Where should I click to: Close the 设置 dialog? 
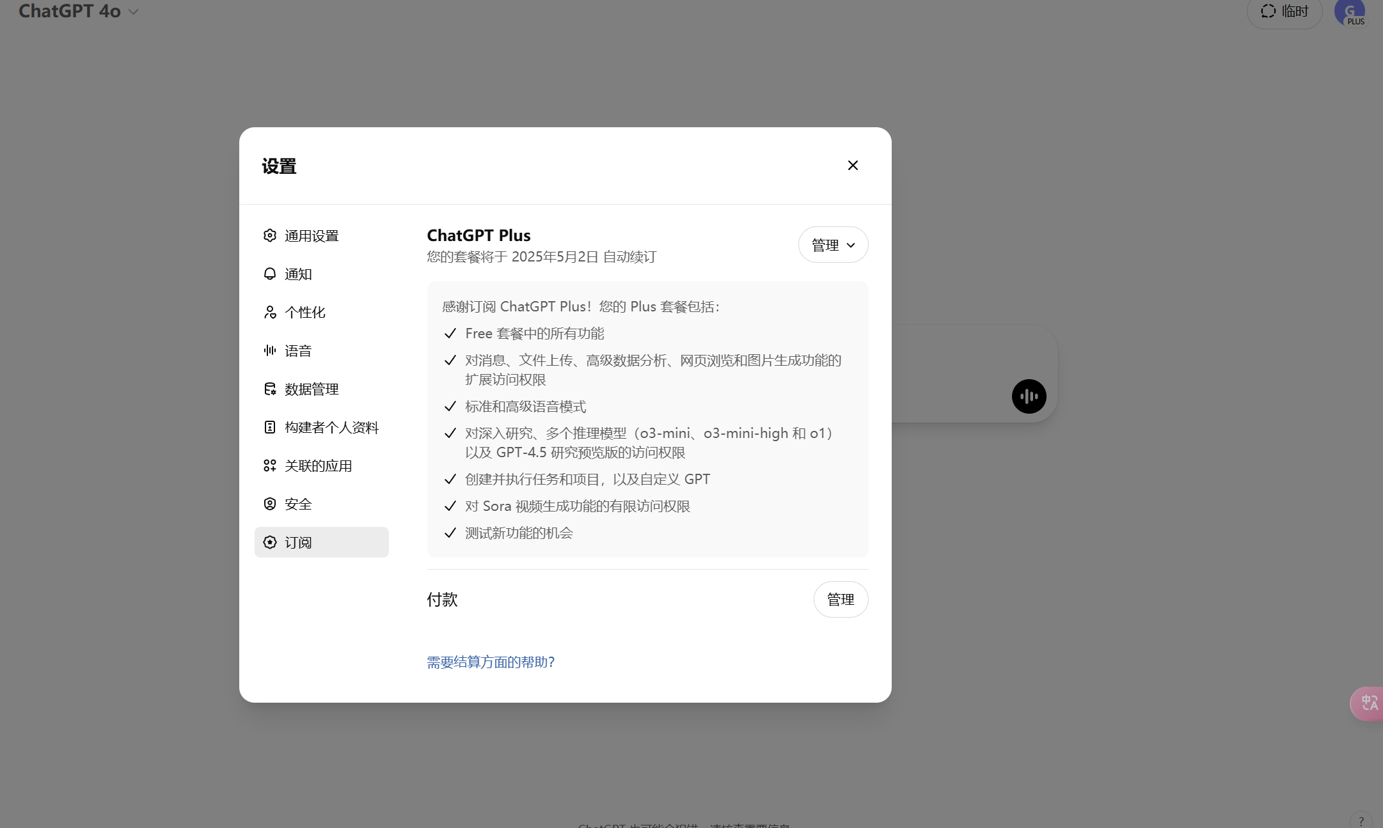pos(853,166)
